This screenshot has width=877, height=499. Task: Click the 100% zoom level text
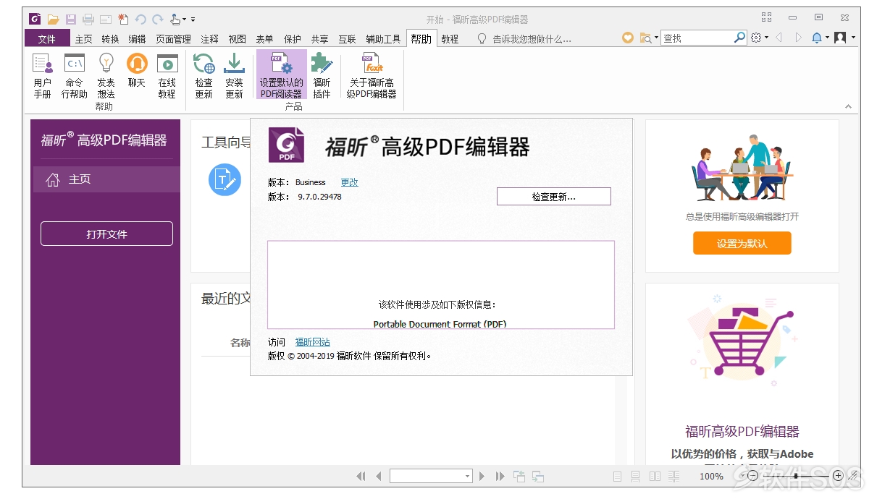point(711,476)
